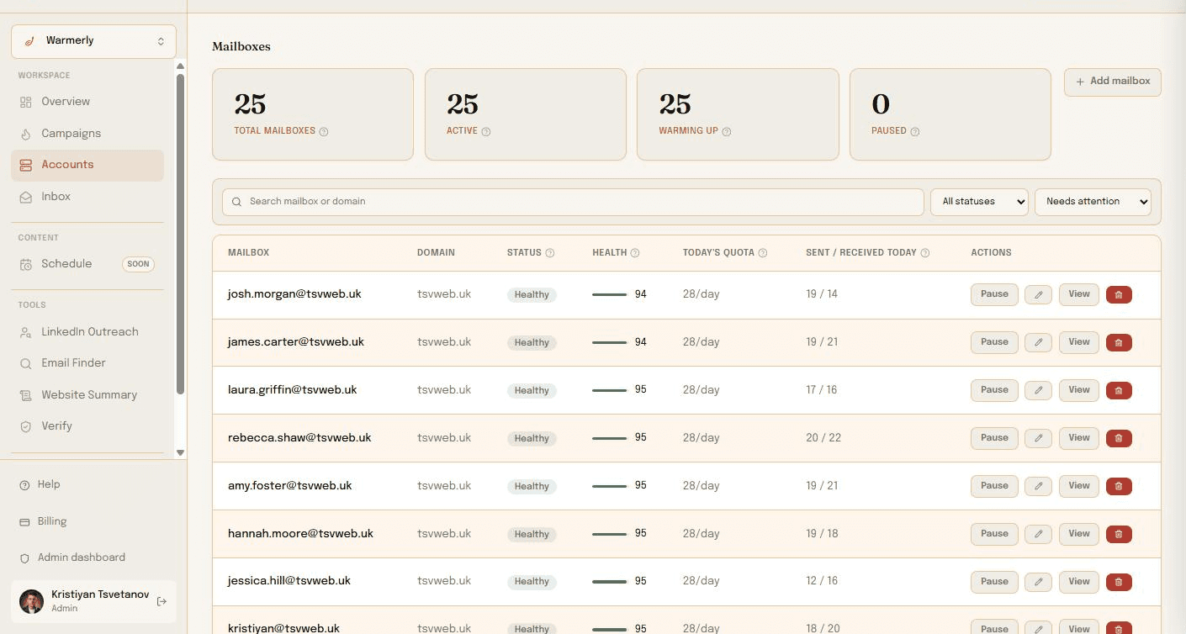1186x634 pixels.
Task: Click the Email Finder magnifier icon
Action: (25, 363)
